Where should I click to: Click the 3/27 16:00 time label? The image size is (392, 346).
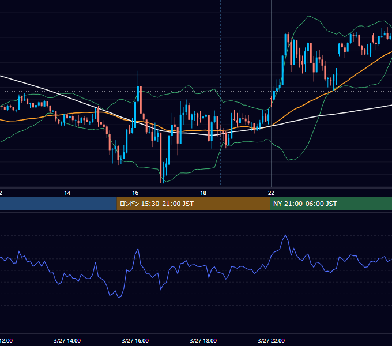point(135,340)
